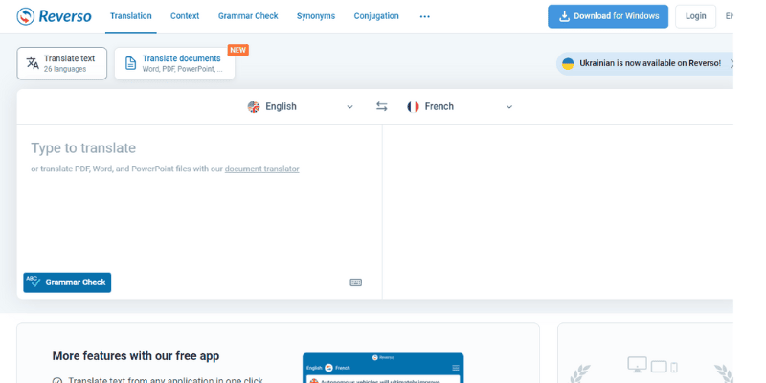This screenshot has height=383, width=766.
Task: Click the Ukrainian flag icon in banner
Action: [568, 63]
